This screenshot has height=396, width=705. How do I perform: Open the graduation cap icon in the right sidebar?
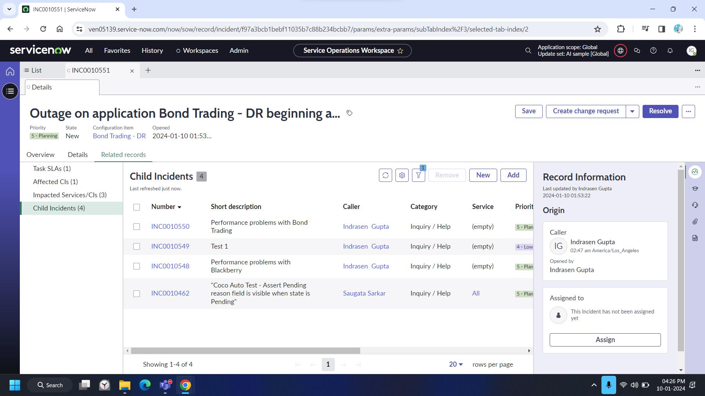(x=695, y=188)
